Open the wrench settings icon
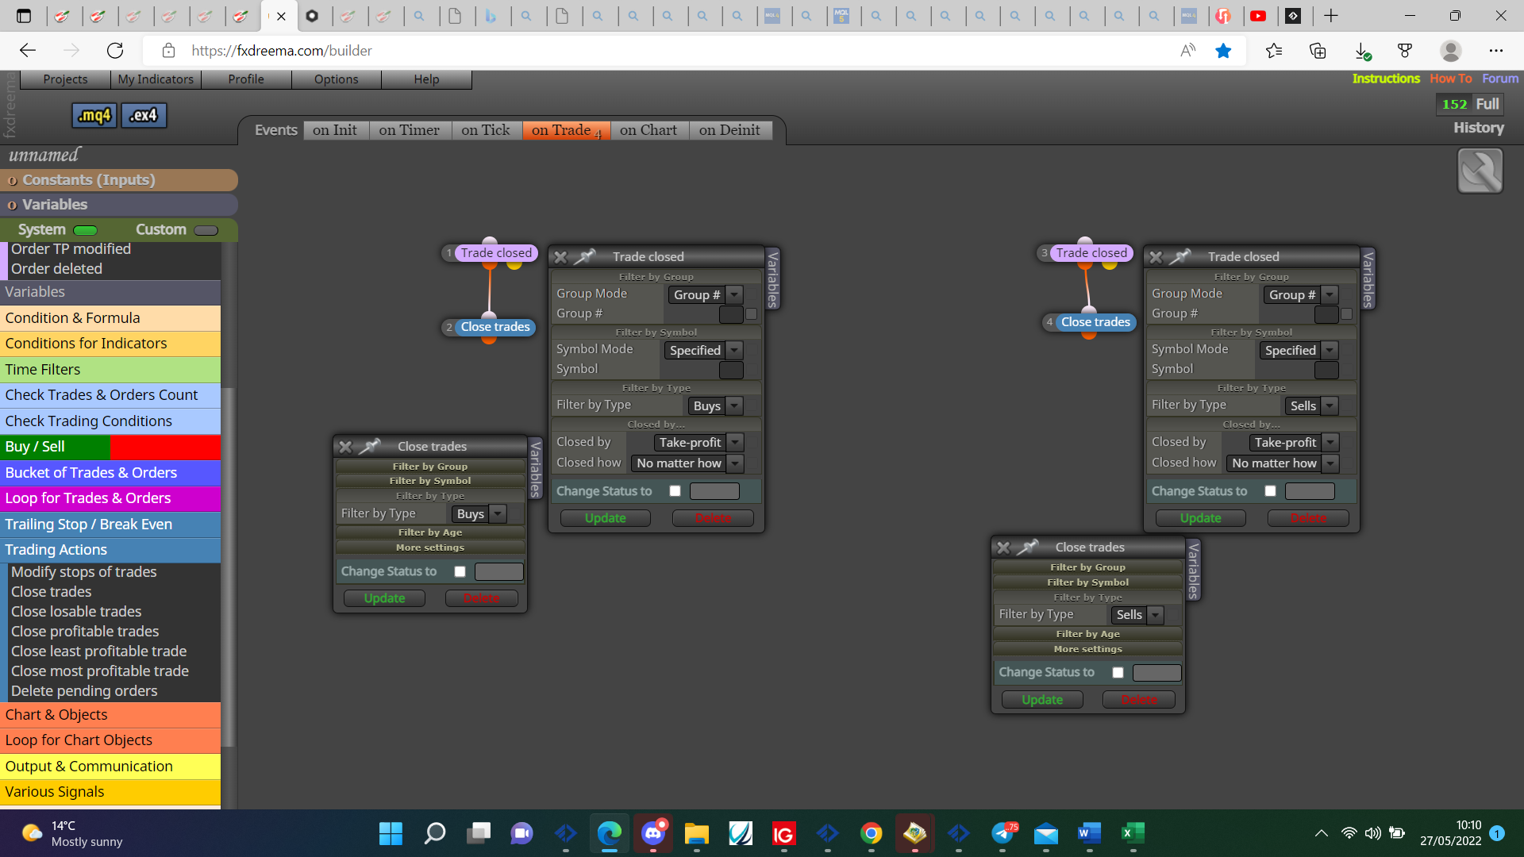Viewport: 1524px width, 857px height. 1480,171
